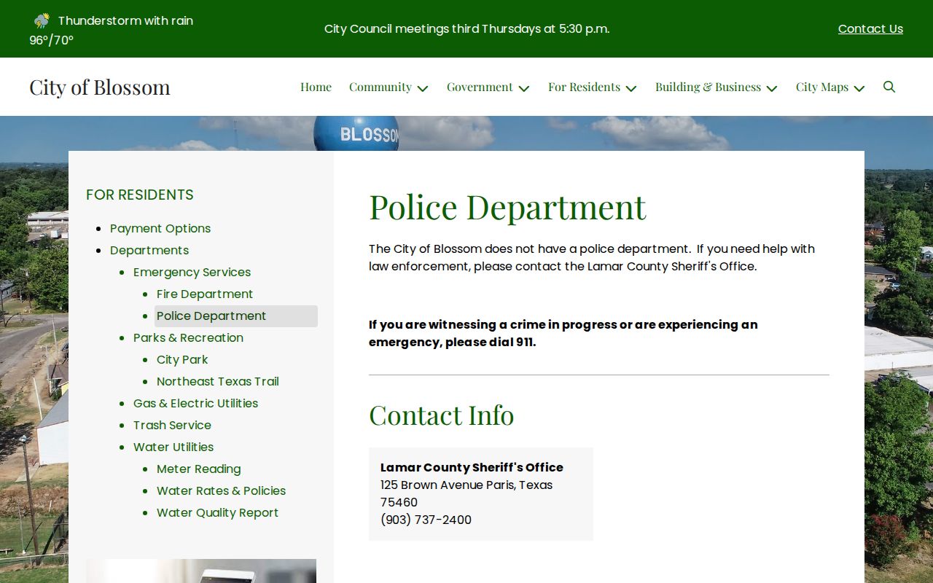This screenshot has width=933, height=583.
Task: Open the Government menu label
Action: click(480, 87)
